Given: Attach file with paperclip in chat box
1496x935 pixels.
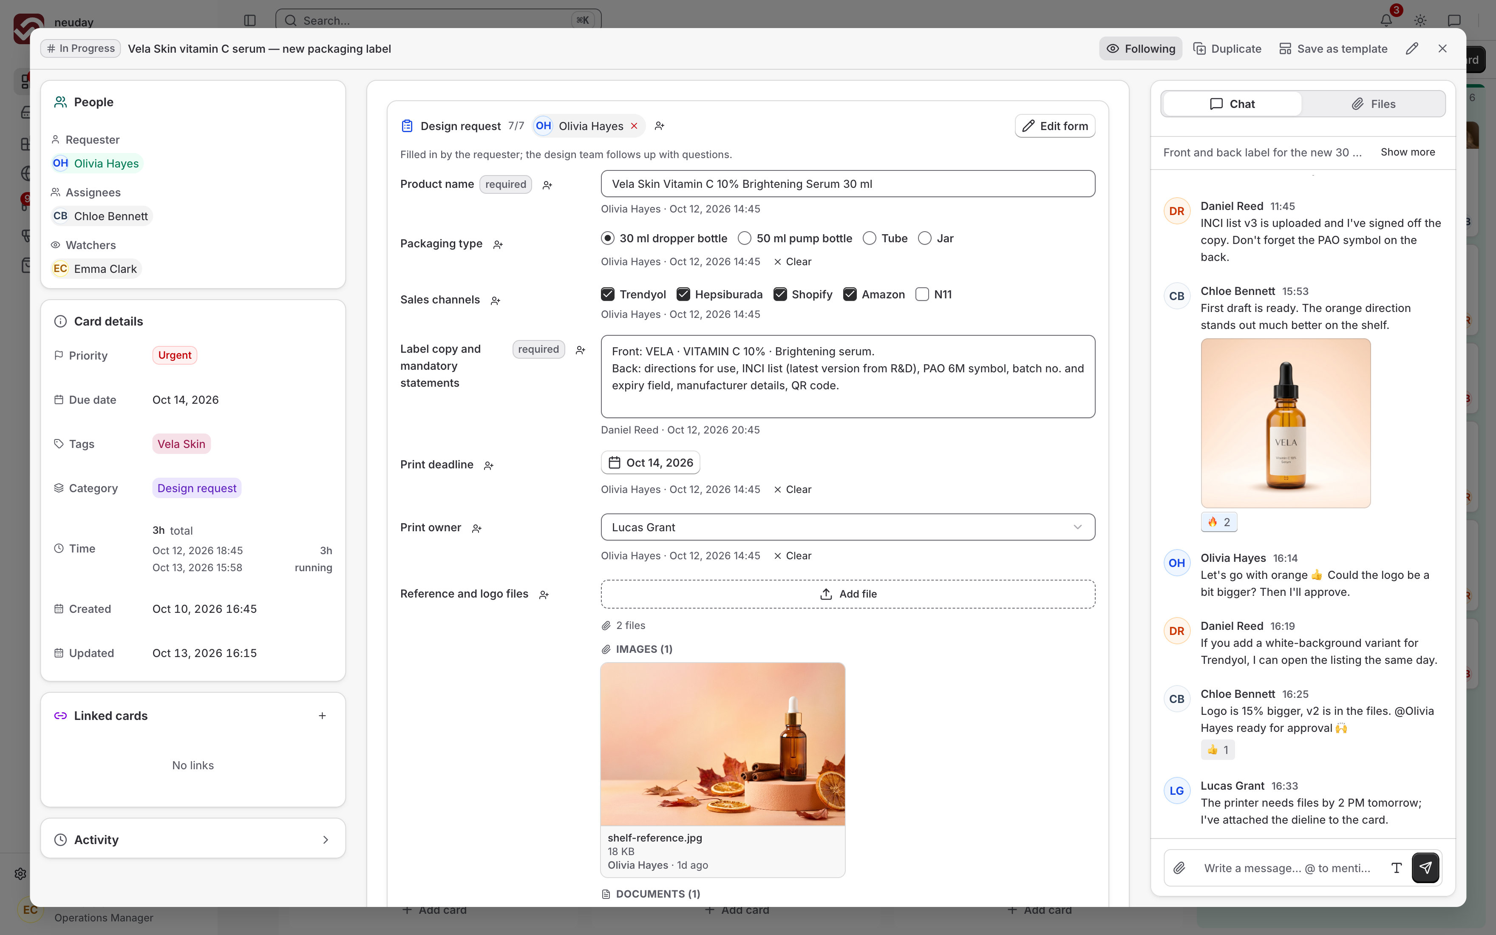Looking at the screenshot, I should pos(1179,867).
